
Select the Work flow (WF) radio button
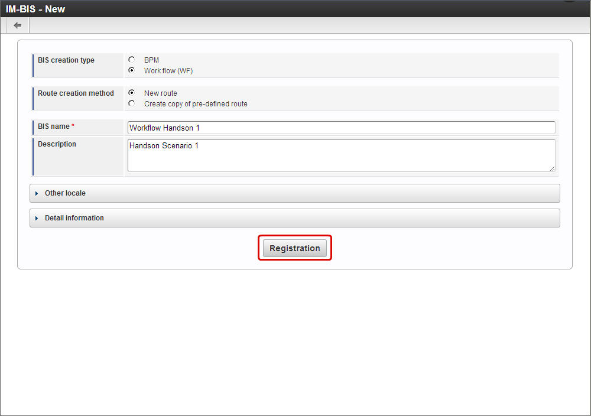(x=132, y=70)
